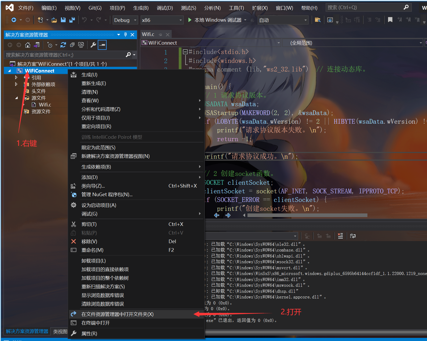Switch between solutions and folders view icon
This screenshot has width=427, height=341.
point(37,45)
